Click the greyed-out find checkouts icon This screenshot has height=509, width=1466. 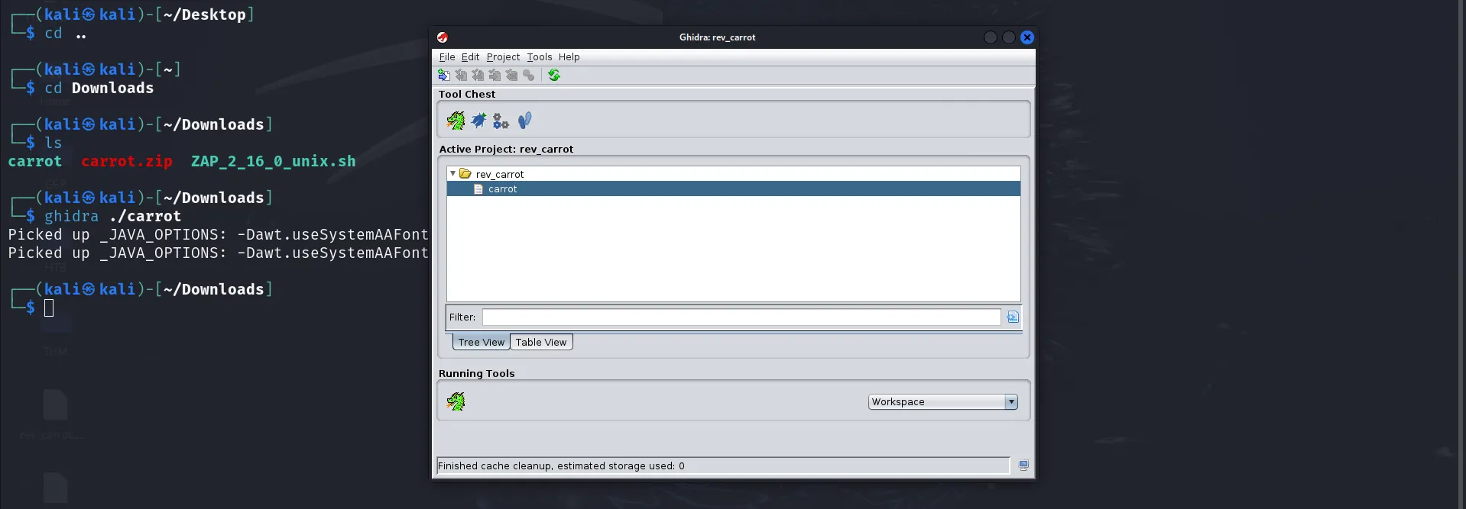coord(528,75)
